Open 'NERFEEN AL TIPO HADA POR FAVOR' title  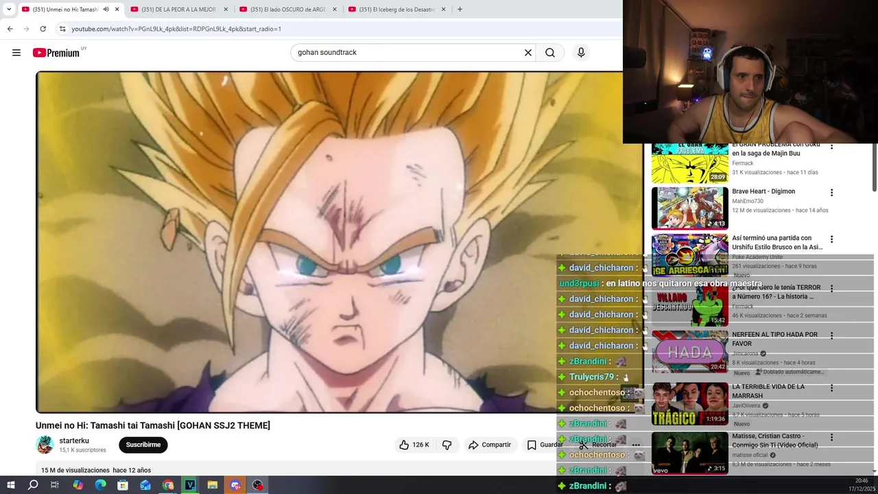click(774, 339)
